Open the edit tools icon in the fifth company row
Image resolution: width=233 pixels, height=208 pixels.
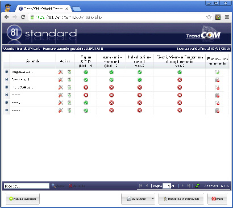(61, 103)
